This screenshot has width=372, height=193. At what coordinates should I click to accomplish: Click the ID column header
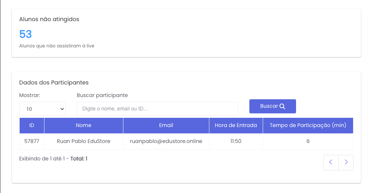(x=32, y=126)
